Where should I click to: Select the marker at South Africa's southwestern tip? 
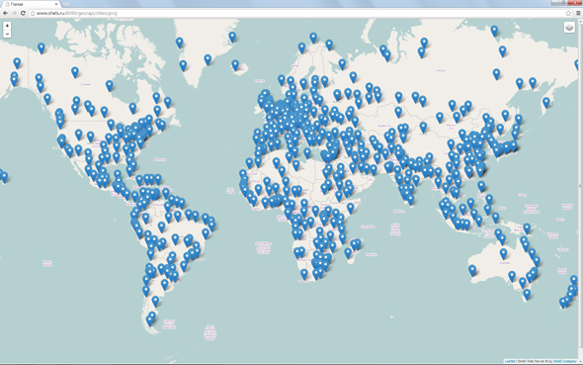(x=304, y=274)
